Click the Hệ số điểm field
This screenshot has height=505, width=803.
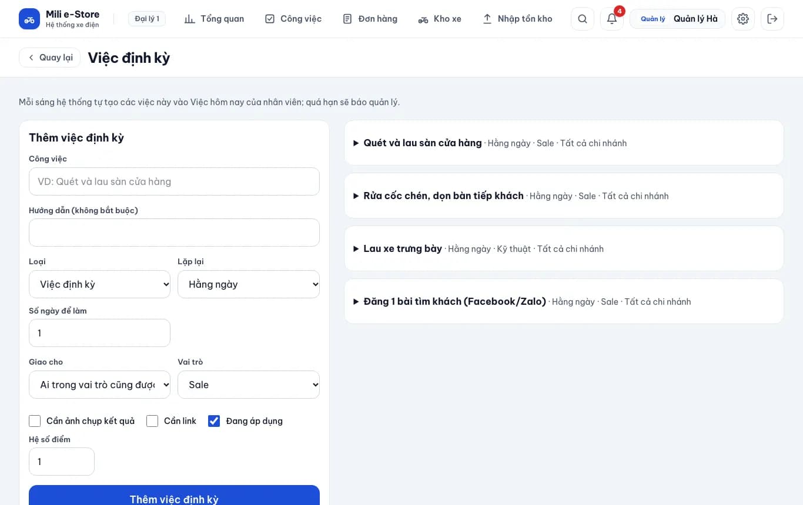tap(62, 462)
